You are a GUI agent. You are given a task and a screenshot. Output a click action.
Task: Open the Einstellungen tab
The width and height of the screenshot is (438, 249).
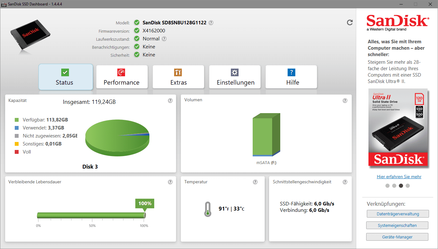[235, 77]
